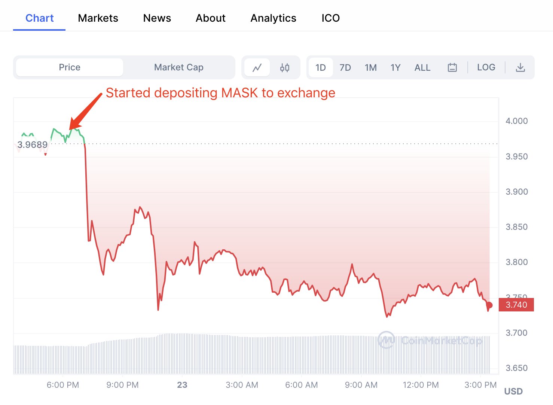553x405 pixels.
Task: Click the red current price dot
Action: pos(489,305)
